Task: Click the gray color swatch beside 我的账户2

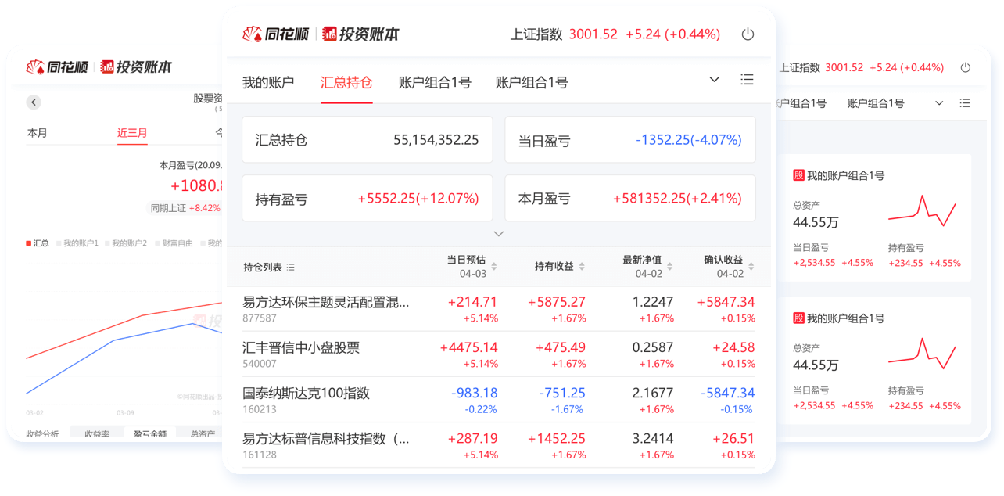Action: point(106,243)
